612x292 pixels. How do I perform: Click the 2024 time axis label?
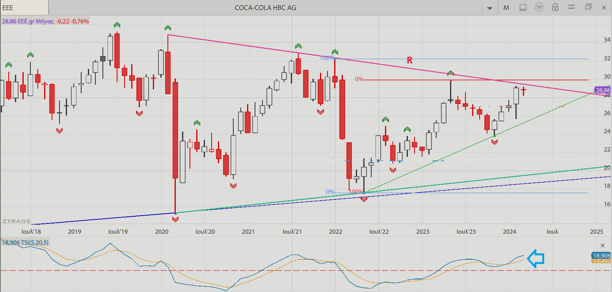[510, 232]
